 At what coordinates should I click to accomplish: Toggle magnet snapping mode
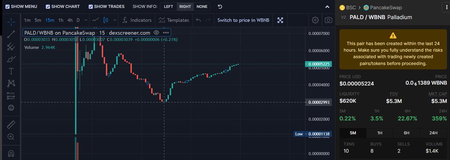[x=11, y=153]
